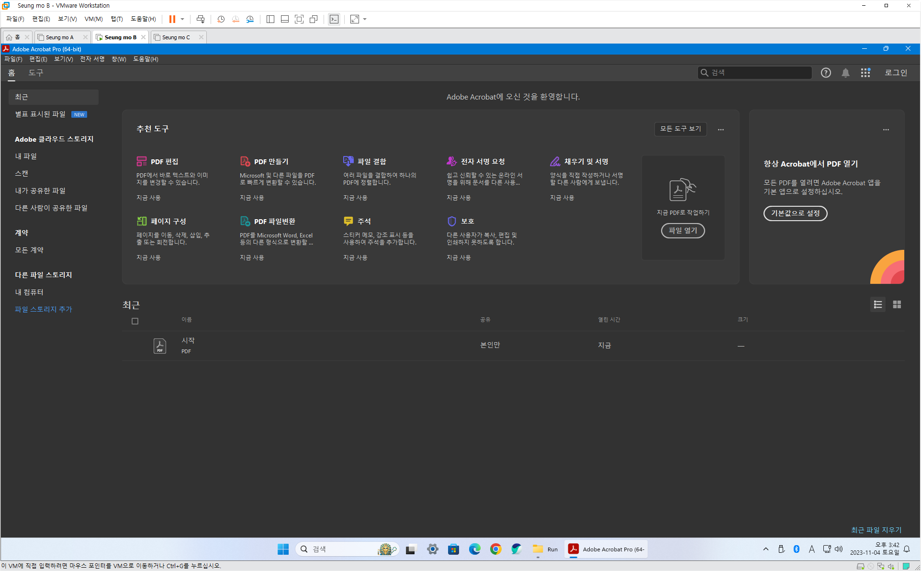Image resolution: width=921 pixels, height=571 pixels.
Task: Open the 전자 서명 요청 tool icon
Action: click(451, 161)
